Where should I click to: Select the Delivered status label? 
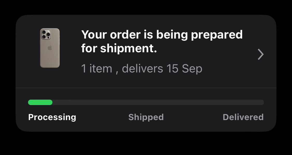(x=243, y=117)
